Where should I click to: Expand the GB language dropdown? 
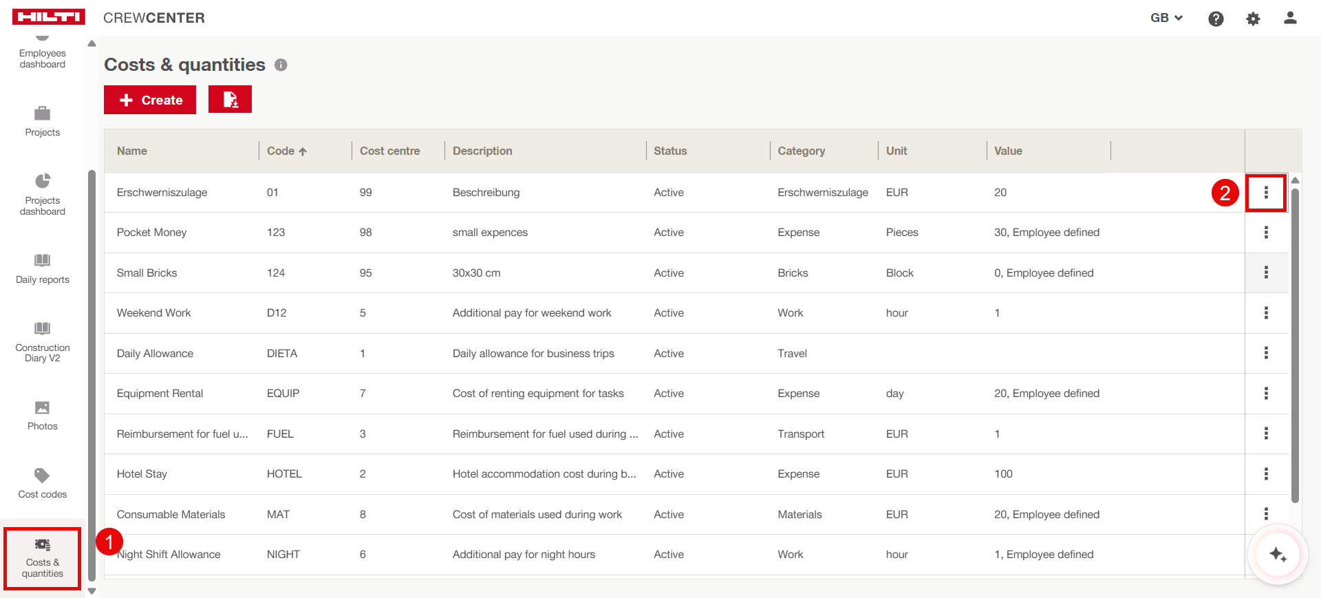tap(1166, 18)
